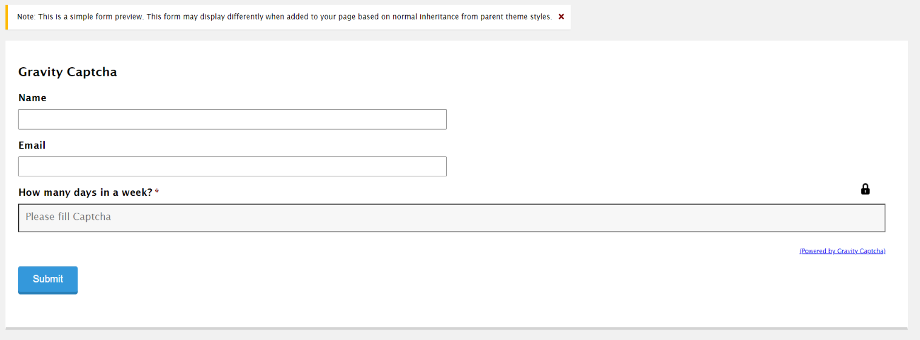The width and height of the screenshot is (920, 340).
Task: Click the red required asterisk
Action: pyautogui.click(x=157, y=192)
